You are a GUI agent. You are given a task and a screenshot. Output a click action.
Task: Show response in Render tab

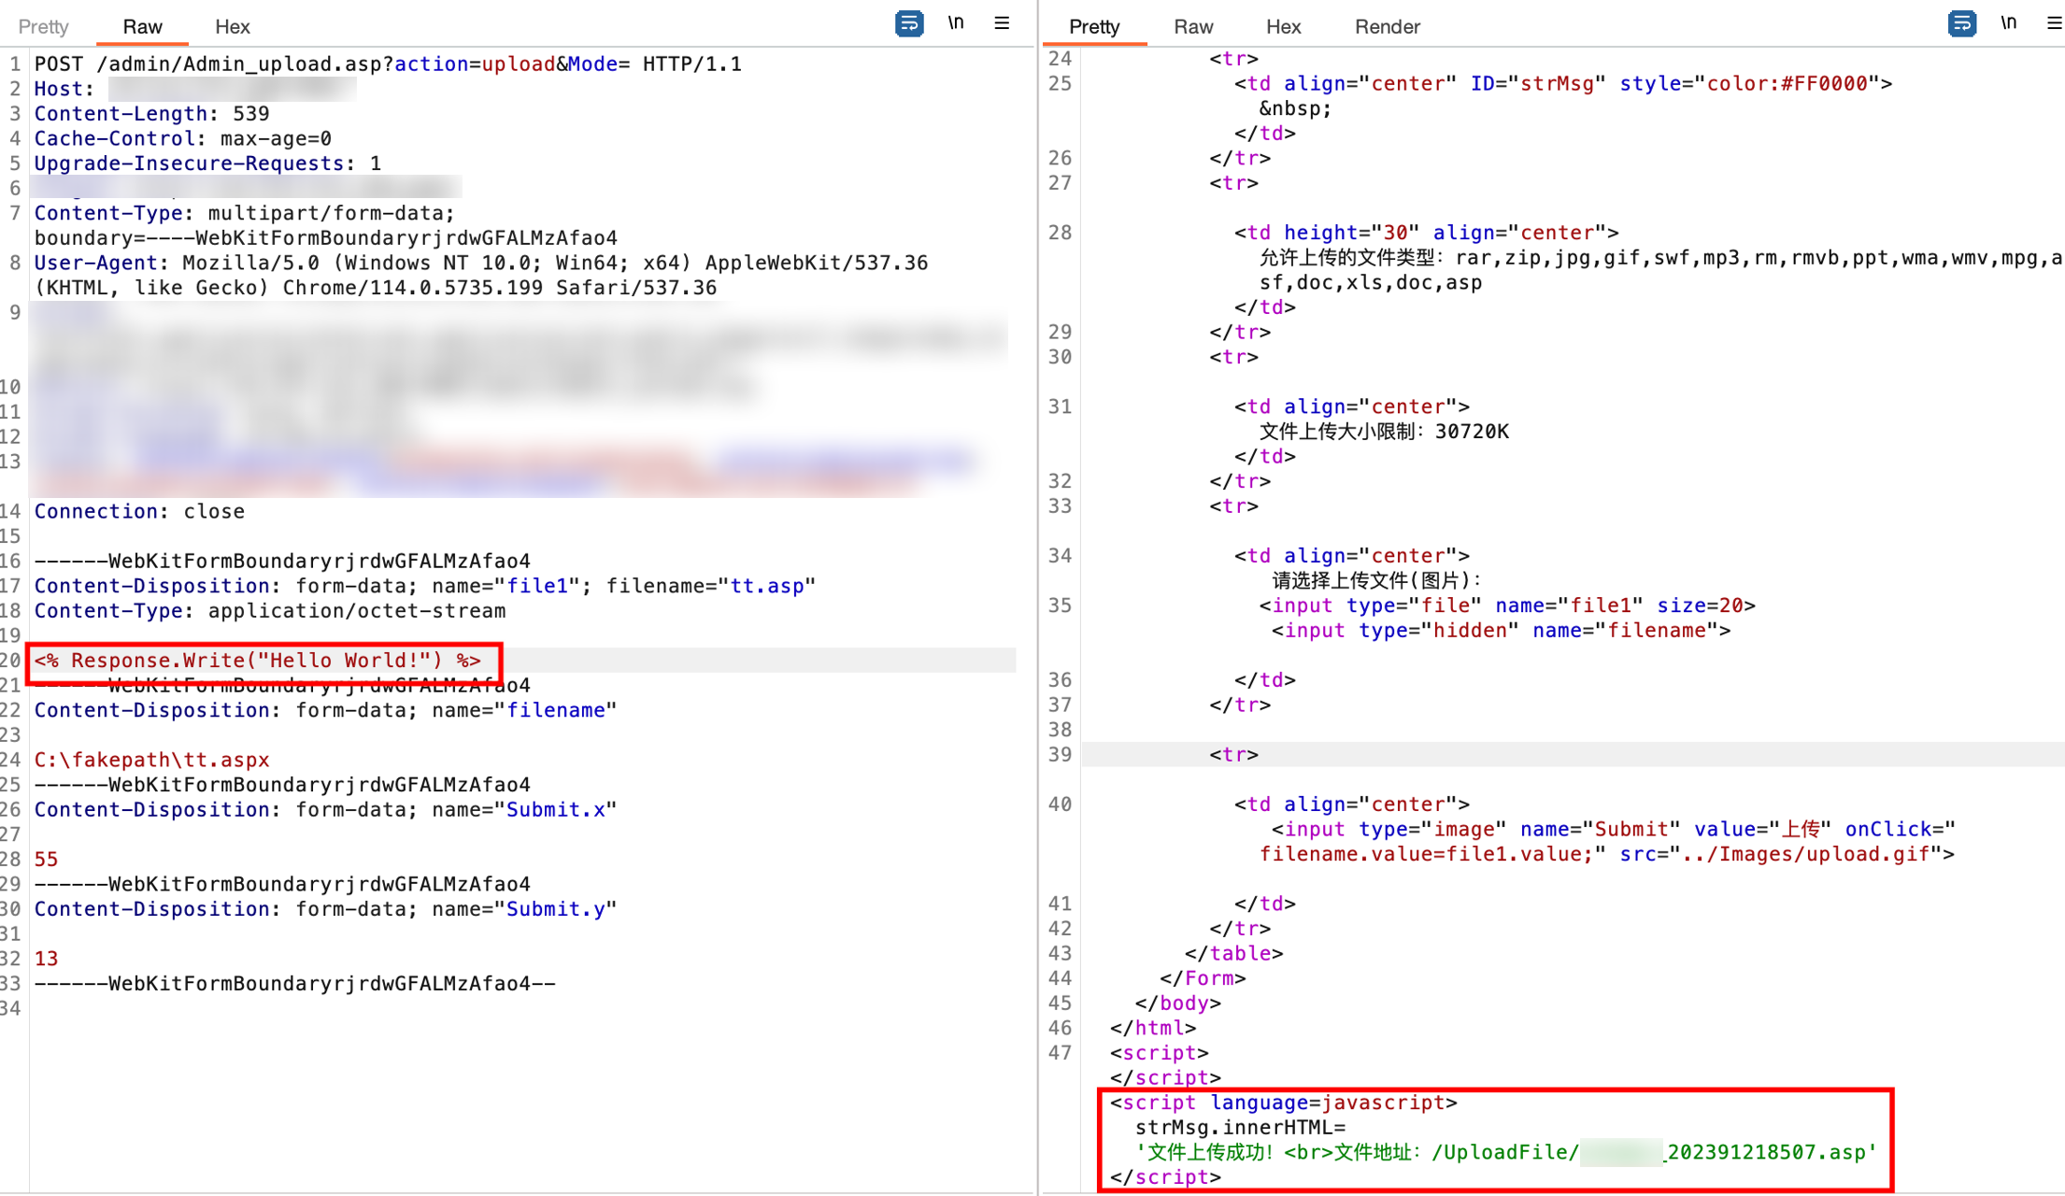(1387, 26)
